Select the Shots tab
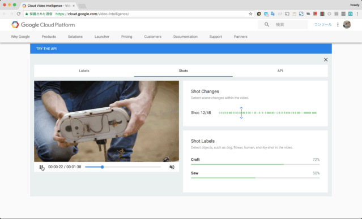 [x=184, y=71]
